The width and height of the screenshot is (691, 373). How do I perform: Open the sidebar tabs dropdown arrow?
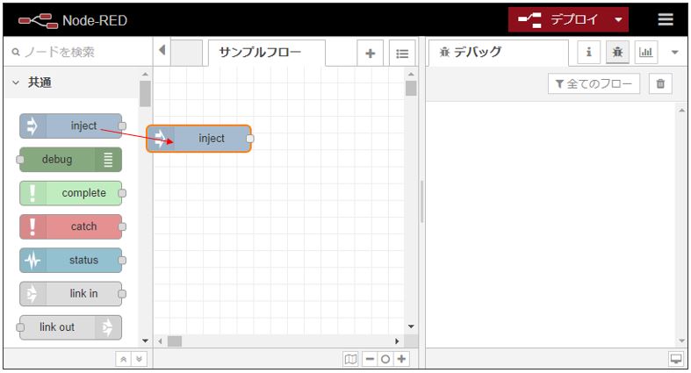click(674, 53)
